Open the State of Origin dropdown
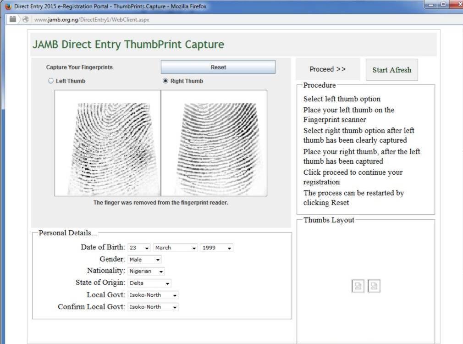463x344 pixels. pos(149,283)
